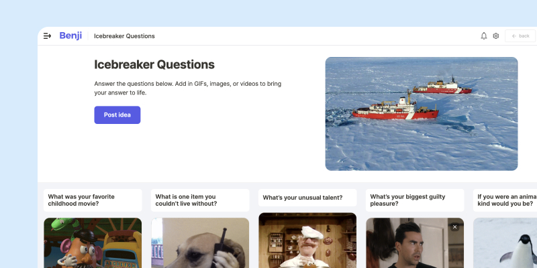The width and height of the screenshot is (537, 268).
Task: Open the surprised man GIF
Action: [x=415, y=243]
